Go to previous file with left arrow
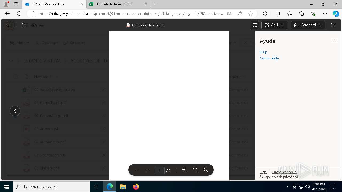The image size is (342, 192). [x=15, y=111]
